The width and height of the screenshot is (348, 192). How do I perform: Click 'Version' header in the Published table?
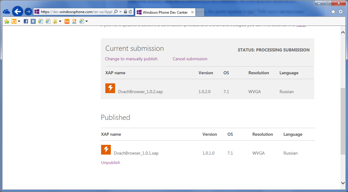[210, 134]
